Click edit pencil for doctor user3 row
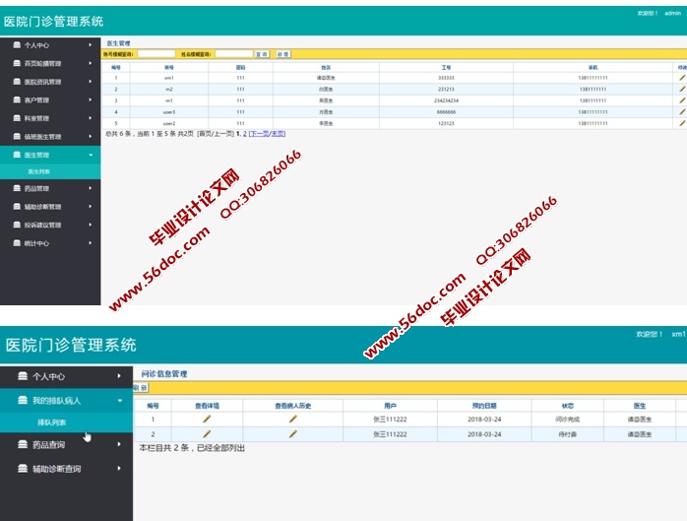Viewport: 687px width, 521px height. click(x=682, y=112)
